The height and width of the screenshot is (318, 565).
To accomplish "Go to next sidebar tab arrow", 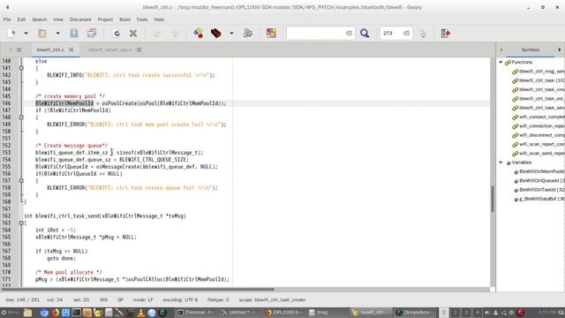I will click(560, 49).
